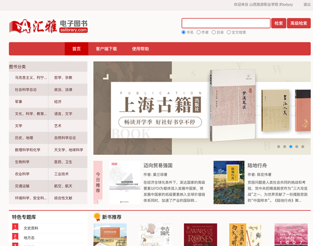Select the 作者 search option

tap(199, 32)
